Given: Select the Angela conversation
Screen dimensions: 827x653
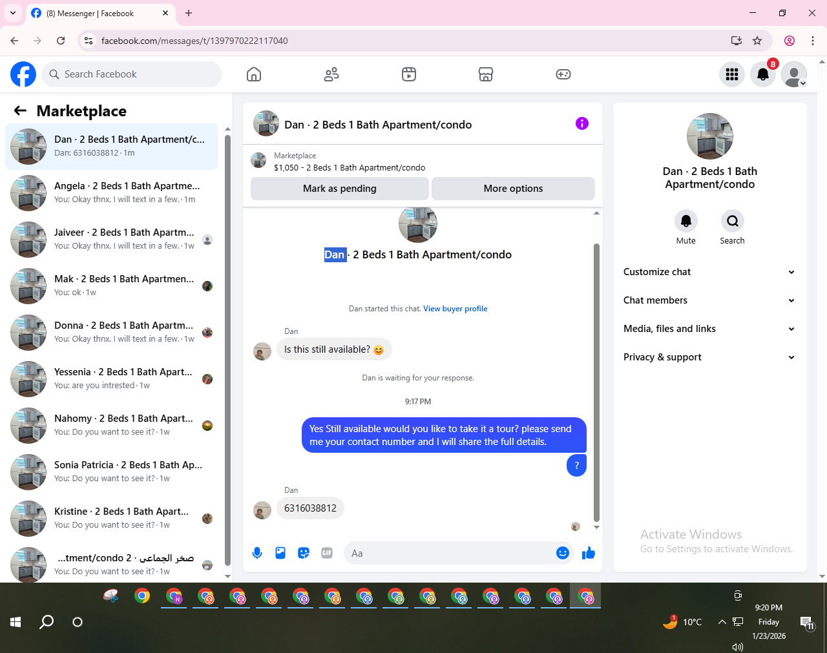Looking at the screenshot, I should coord(112,193).
